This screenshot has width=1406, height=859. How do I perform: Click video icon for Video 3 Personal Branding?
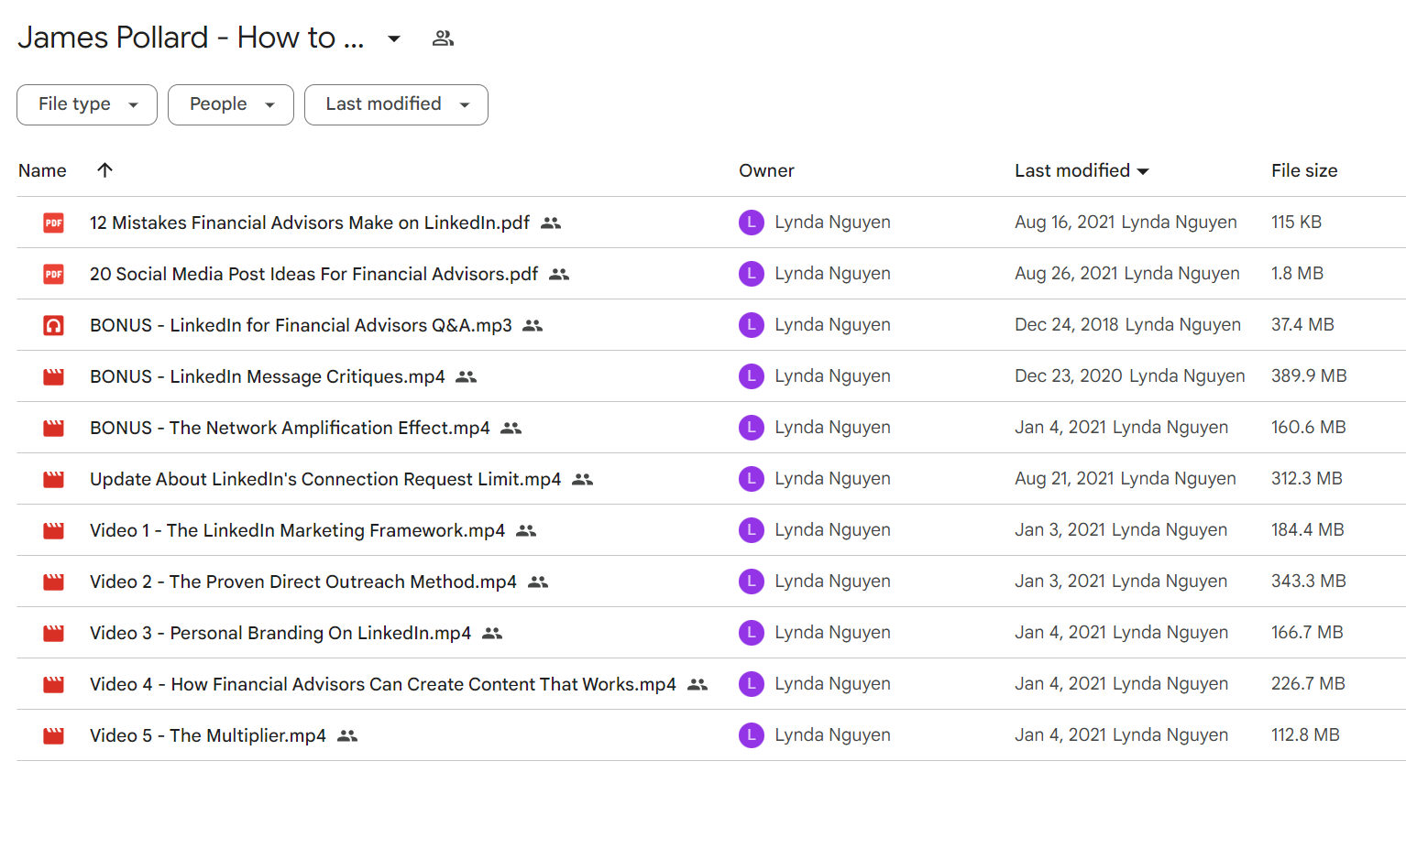point(54,633)
